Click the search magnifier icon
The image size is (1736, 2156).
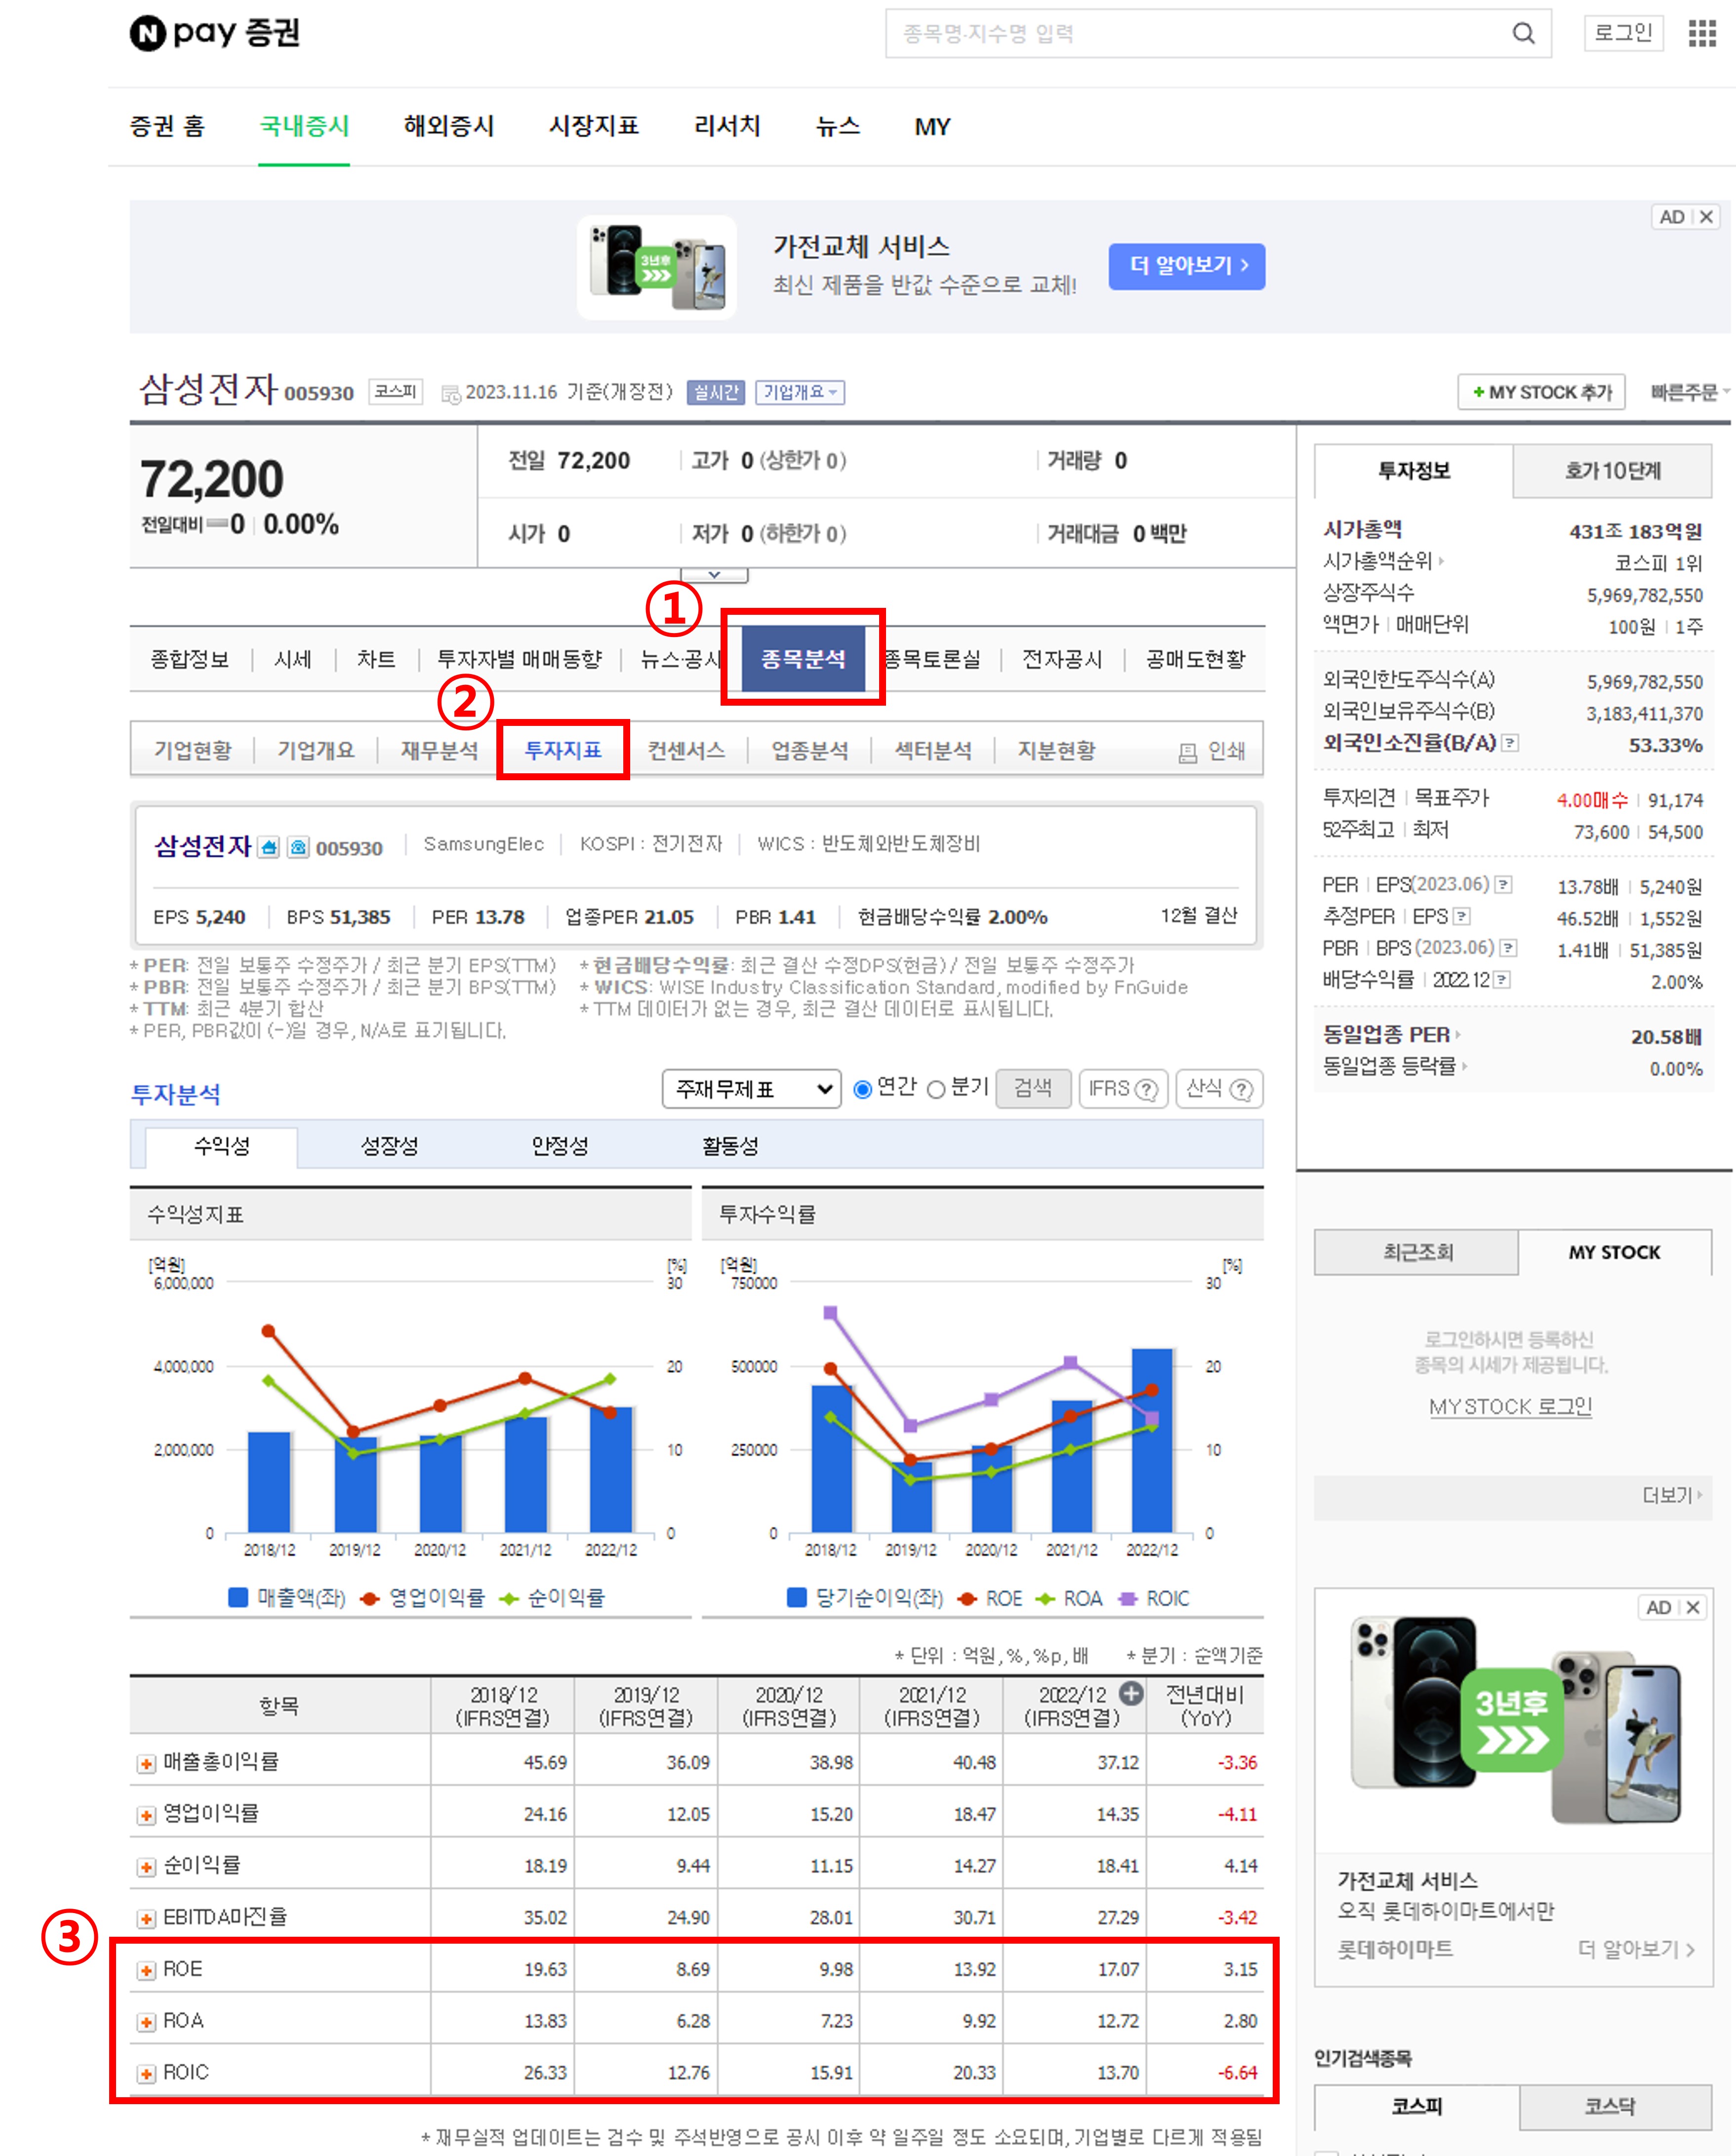pyautogui.click(x=1523, y=34)
